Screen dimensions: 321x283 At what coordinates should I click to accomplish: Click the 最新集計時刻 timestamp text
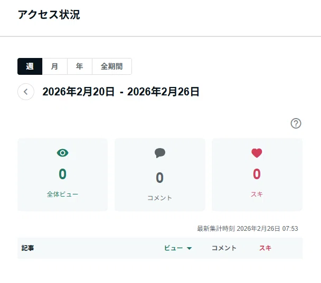click(248, 228)
